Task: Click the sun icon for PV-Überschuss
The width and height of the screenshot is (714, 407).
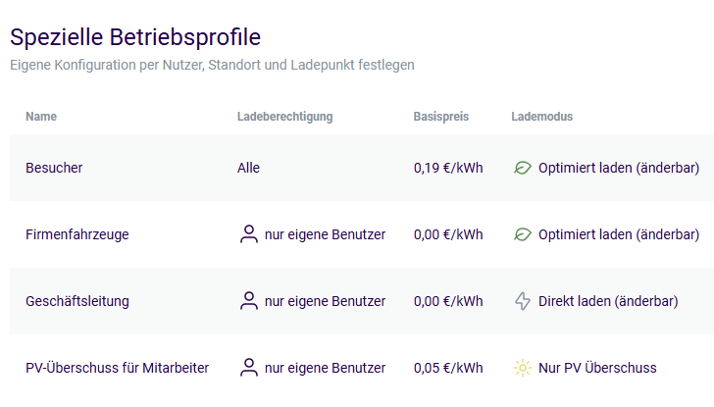Action: coord(523,368)
